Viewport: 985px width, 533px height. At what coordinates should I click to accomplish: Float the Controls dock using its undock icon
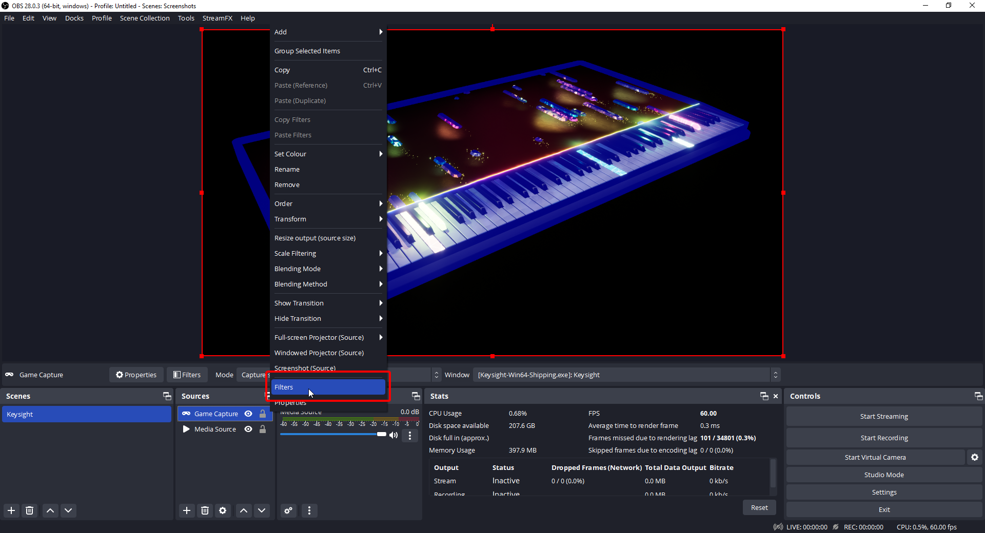click(979, 396)
